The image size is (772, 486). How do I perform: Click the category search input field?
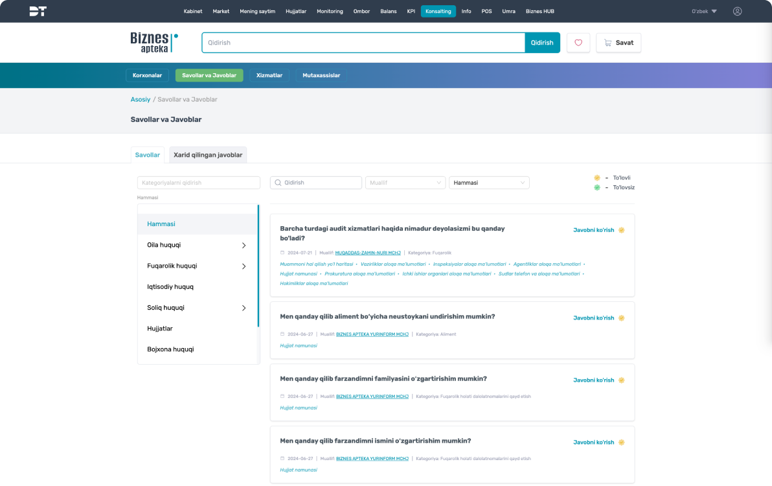tap(198, 183)
